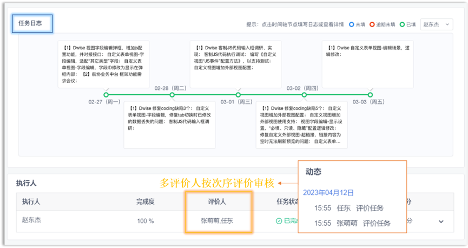Expand the 赵东杰 row with chevron
468x248 pixels.
pyautogui.click(x=440, y=221)
